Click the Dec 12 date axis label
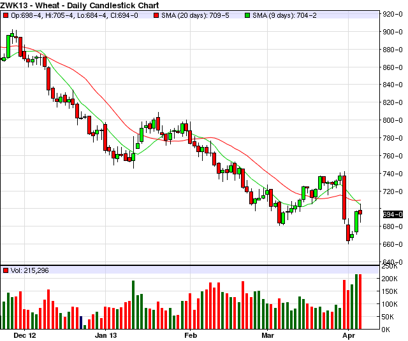Viewport: 408px width, 341px height. tap(25, 335)
